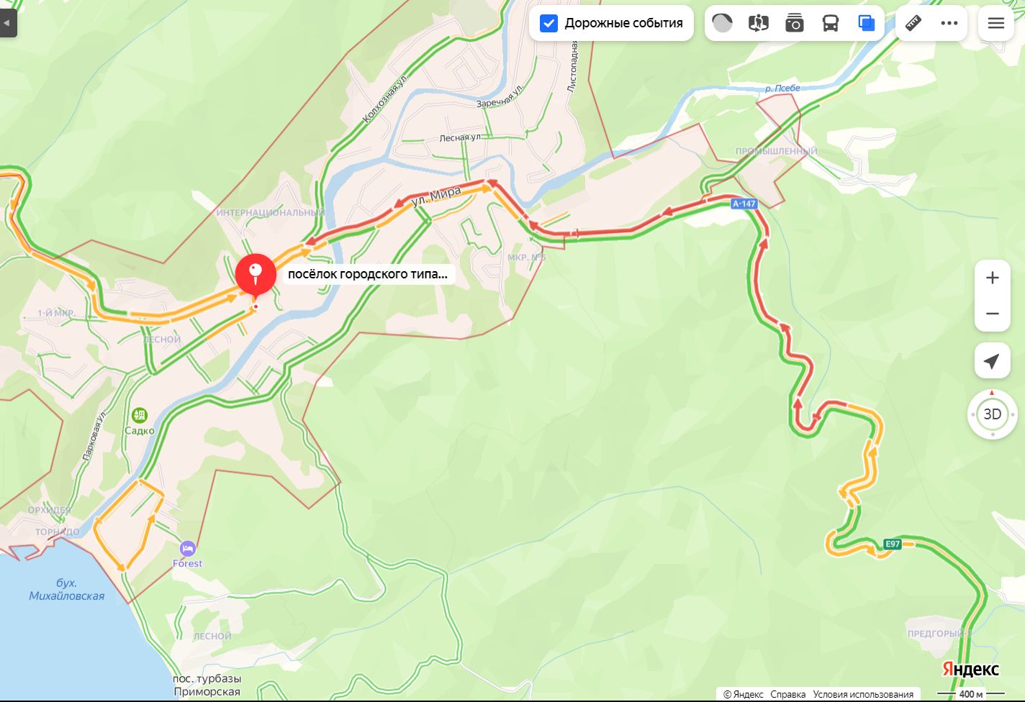This screenshot has width=1025, height=702.
Task: Select the ruler measurement tool
Action: click(x=913, y=23)
